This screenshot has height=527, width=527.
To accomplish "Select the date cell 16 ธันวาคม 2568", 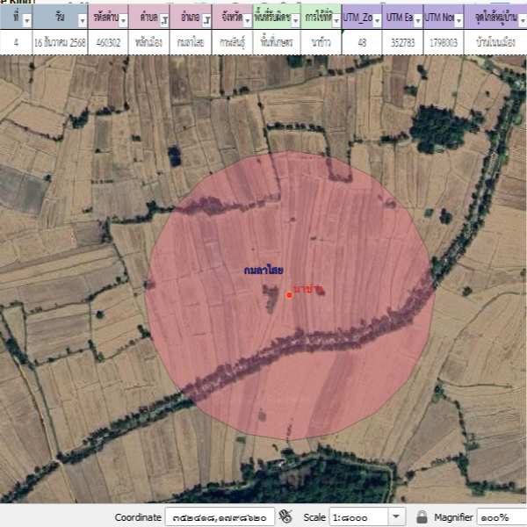I will point(60,42).
